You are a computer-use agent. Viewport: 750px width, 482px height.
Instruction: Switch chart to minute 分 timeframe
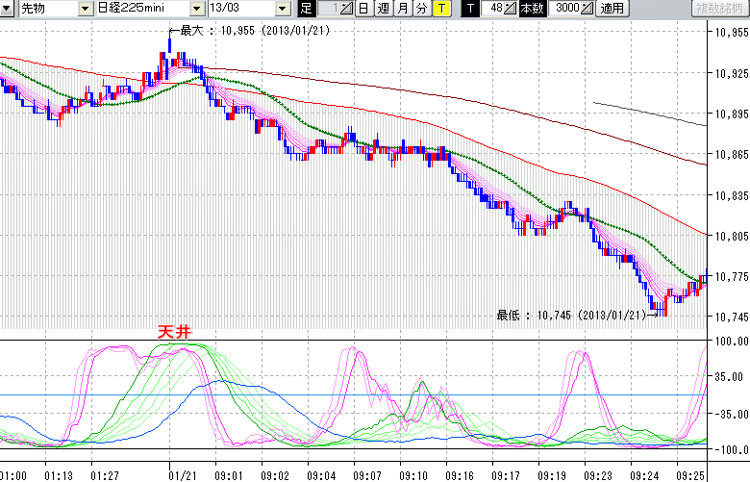click(421, 9)
